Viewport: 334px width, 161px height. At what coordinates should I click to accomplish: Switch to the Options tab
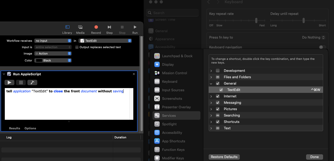click(30, 128)
